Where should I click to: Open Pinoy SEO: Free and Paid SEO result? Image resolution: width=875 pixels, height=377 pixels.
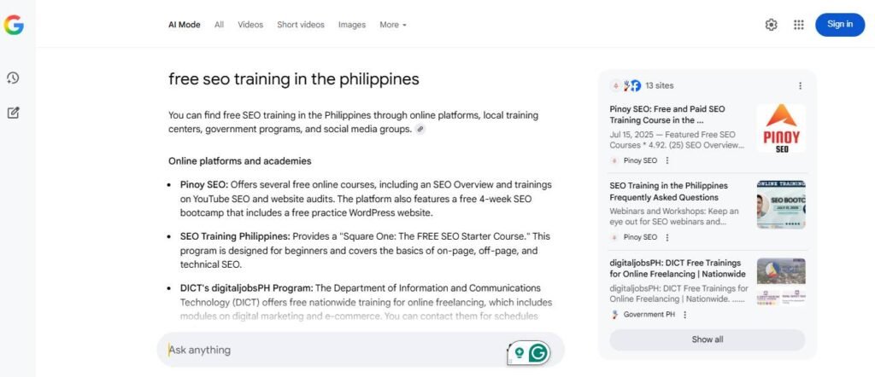[x=667, y=114]
